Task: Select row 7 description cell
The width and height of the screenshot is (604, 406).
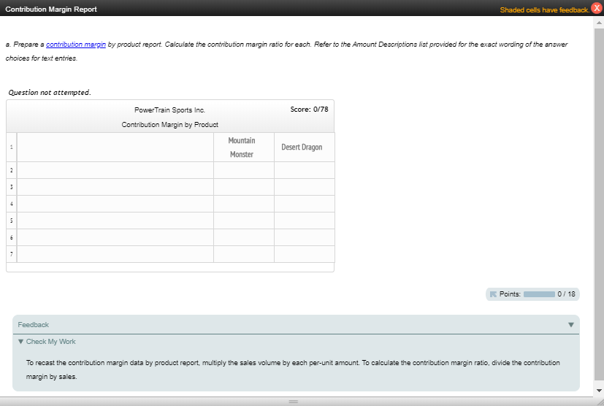Action: (115, 254)
